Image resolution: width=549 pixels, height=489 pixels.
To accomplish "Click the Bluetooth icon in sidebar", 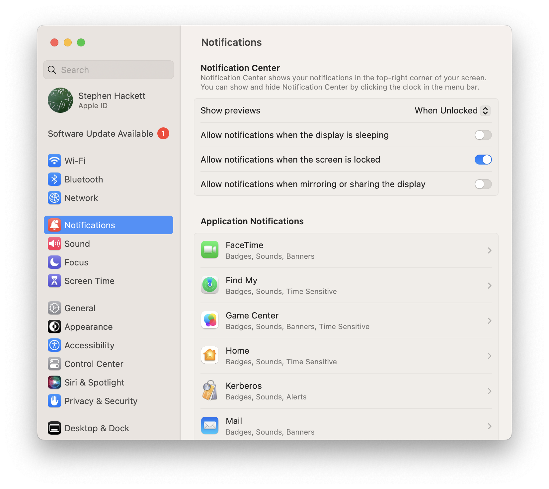I will click(54, 179).
